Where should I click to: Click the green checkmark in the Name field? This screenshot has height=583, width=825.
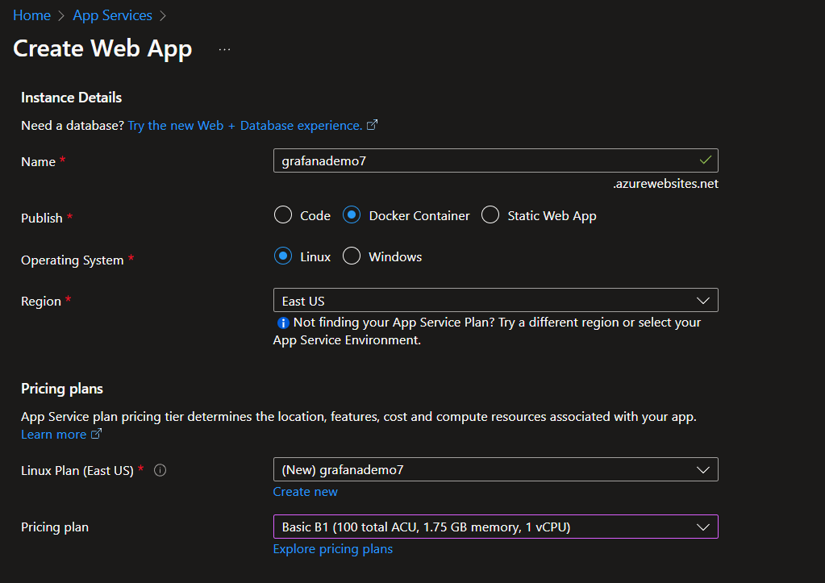706,160
